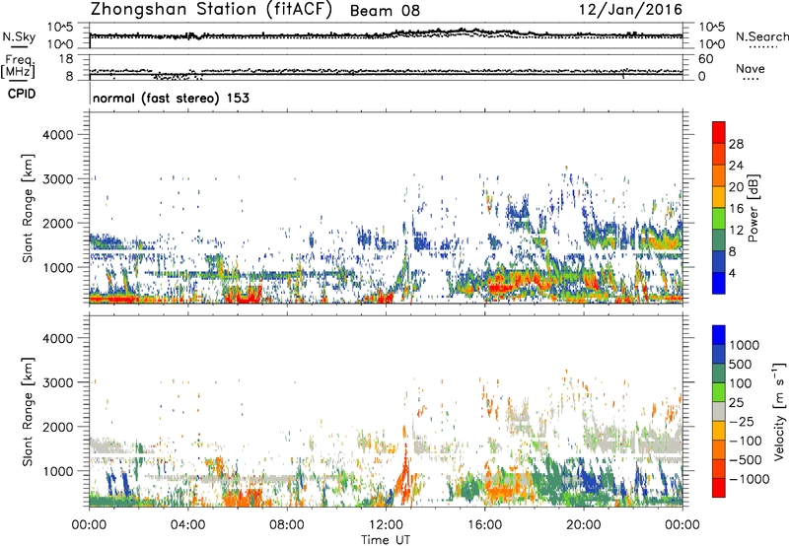Click the '-500' Velocity scale value
This screenshot has height=546, width=789.
point(746,459)
